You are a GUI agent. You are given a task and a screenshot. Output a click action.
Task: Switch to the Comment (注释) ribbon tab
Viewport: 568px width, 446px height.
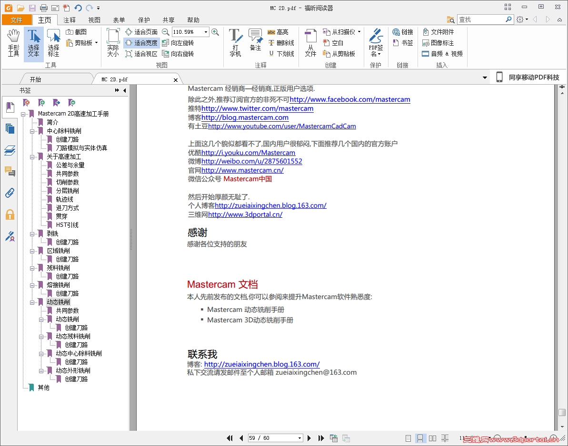pyautogui.click(x=70, y=20)
